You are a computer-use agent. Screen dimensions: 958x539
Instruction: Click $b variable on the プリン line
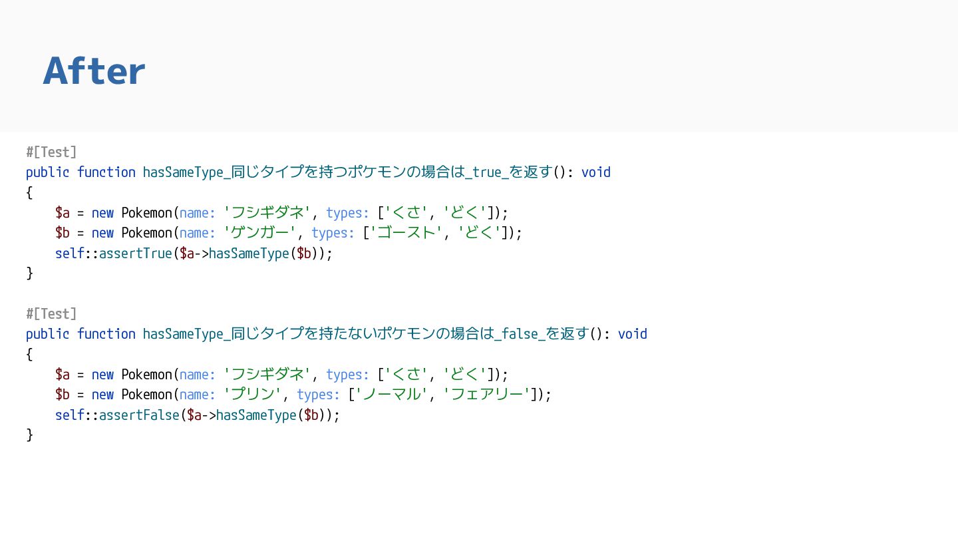click(63, 395)
